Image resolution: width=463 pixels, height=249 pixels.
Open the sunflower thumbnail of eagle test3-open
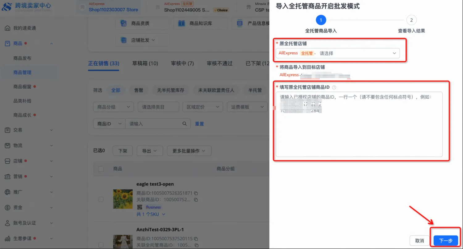pos(123,199)
